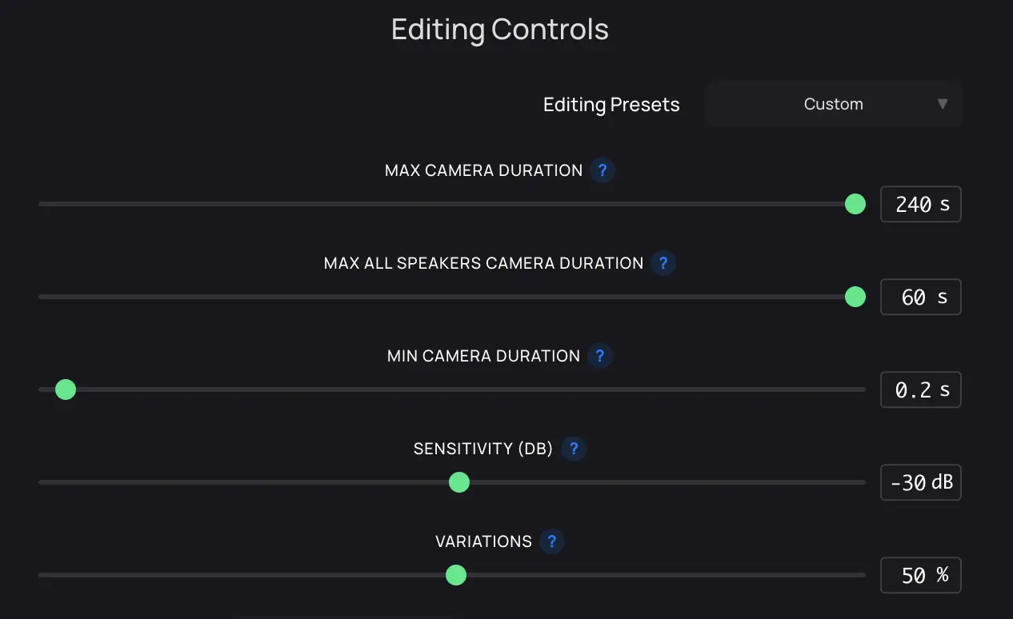Click the Min Camera Duration slider handle
1013x619 pixels.
coord(66,389)
